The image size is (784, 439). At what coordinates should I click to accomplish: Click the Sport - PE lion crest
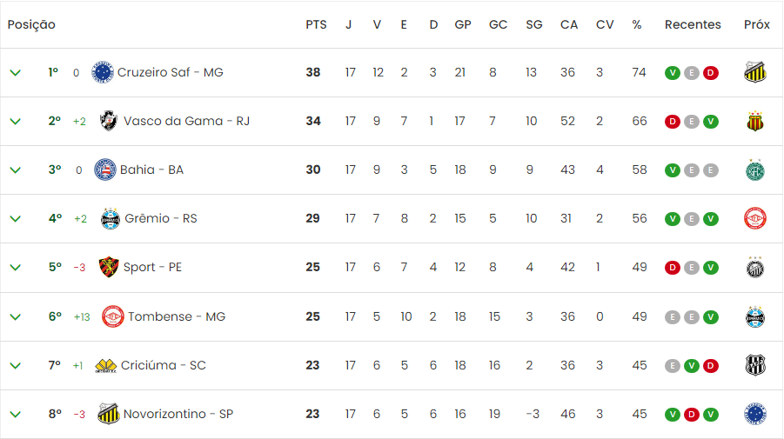click(x=109, y=267)
